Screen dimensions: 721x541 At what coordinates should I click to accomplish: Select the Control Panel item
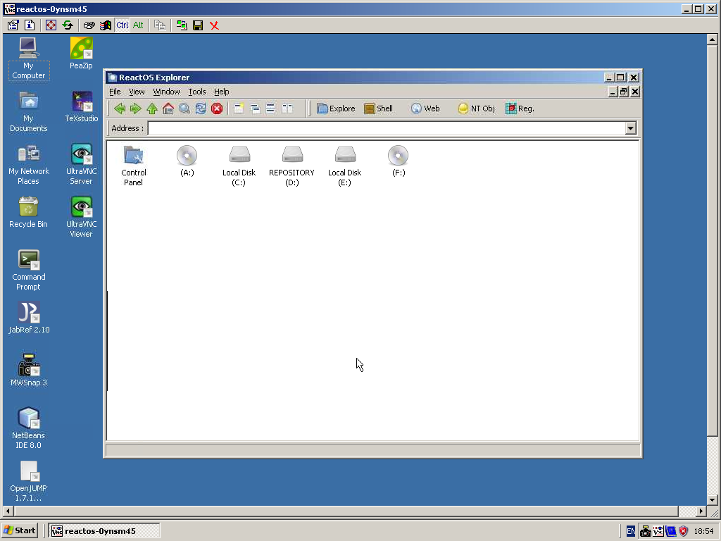[133, 166]
